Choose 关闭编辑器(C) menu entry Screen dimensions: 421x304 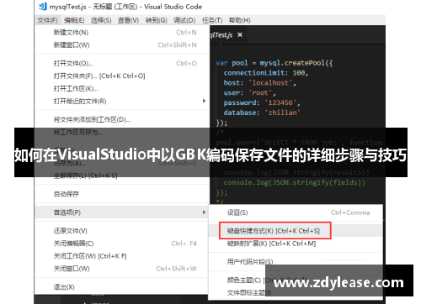pos(122,244)
